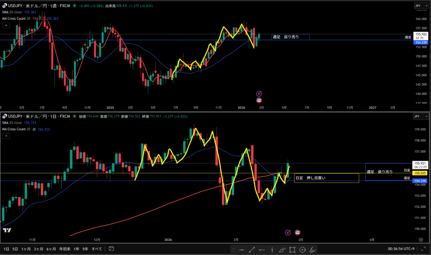Image resolution: width=431 pixels, height=255 pixels.
Task: Click the 5年 range button
Action: click(x=85, y=249)
